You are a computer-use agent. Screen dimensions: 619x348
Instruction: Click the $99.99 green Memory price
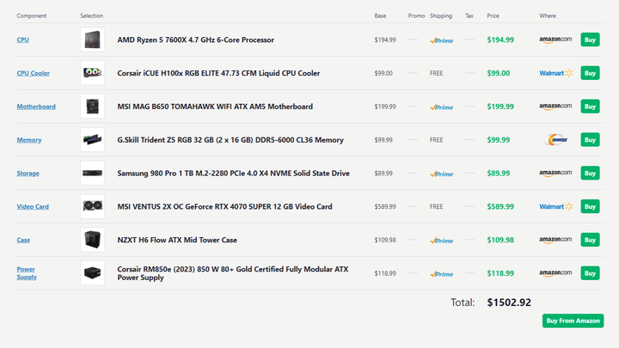point(498,140)
